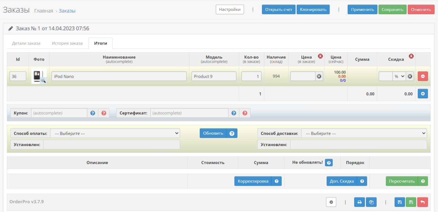Click coupon red question icon

[x=104, y=113]
